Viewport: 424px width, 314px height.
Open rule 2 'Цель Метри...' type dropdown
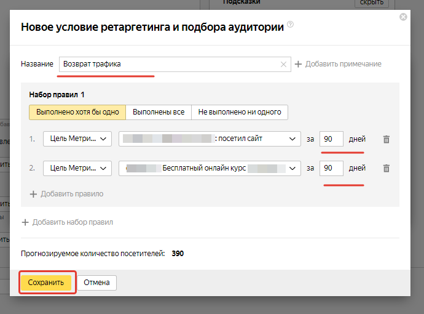click(77, 168)
